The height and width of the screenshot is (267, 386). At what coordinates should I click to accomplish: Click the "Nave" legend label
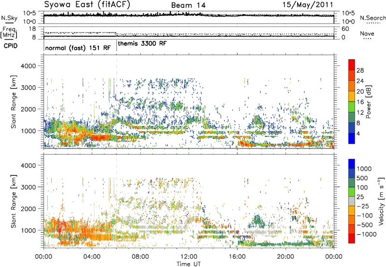[x=367, y=33]
